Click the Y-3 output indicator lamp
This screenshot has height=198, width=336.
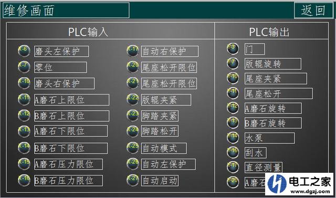click(233, 49)
